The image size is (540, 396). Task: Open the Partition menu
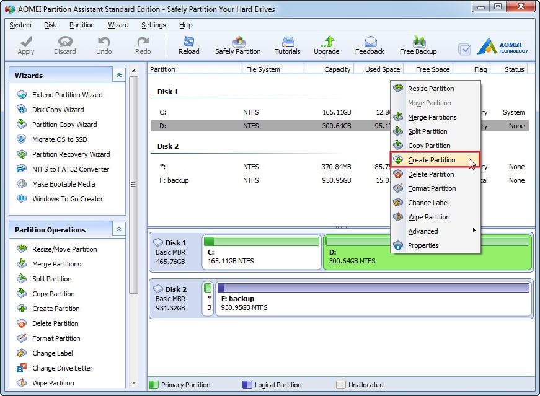coord(82,25)
